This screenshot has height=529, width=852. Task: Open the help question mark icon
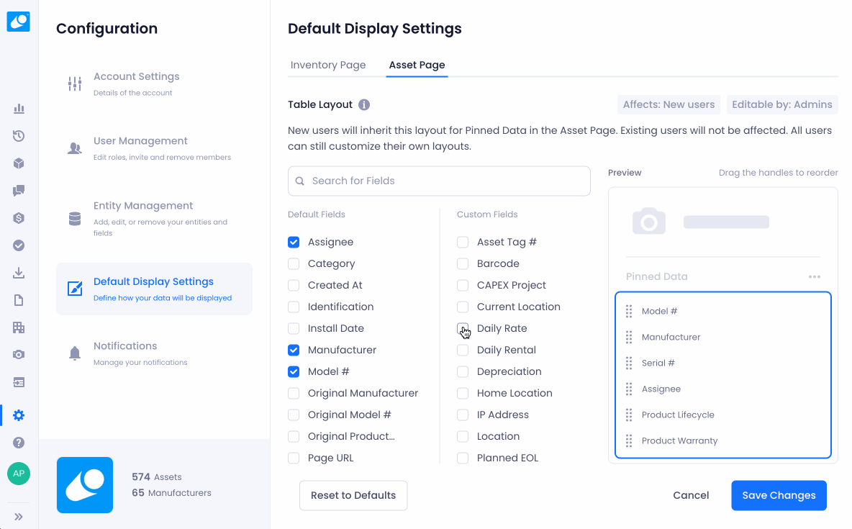click(19, 443)
